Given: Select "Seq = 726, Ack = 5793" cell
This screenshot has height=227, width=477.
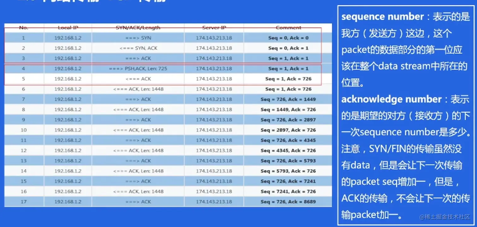Looking at the screenshot, I should [288, 161].
